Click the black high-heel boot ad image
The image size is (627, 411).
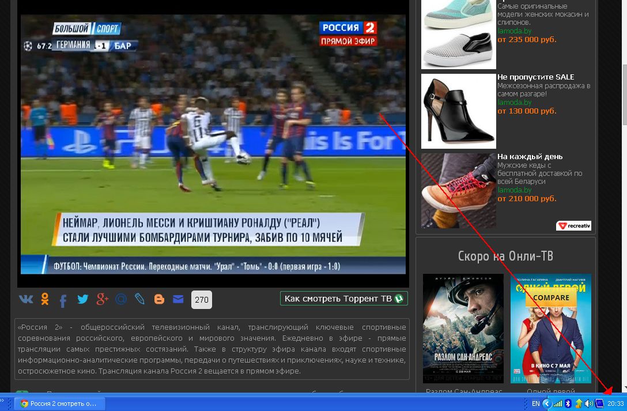tap(459, 111)
